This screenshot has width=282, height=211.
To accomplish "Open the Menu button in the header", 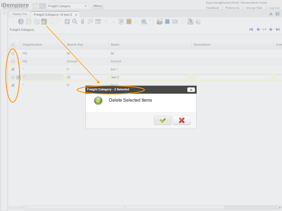I will [98, 6].
